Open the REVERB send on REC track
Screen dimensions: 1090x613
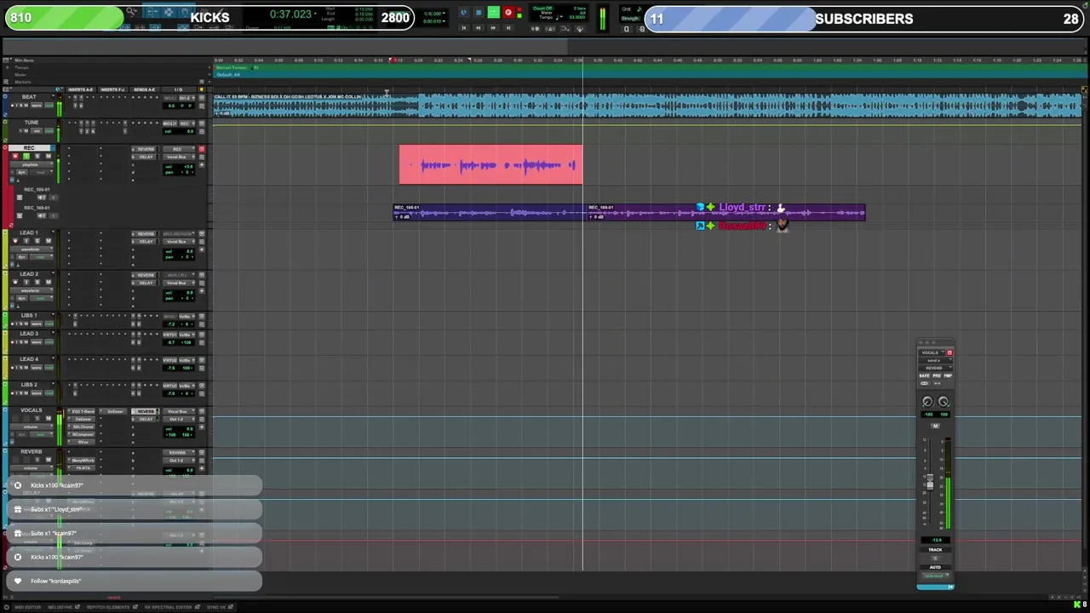(x=146, y=149)
